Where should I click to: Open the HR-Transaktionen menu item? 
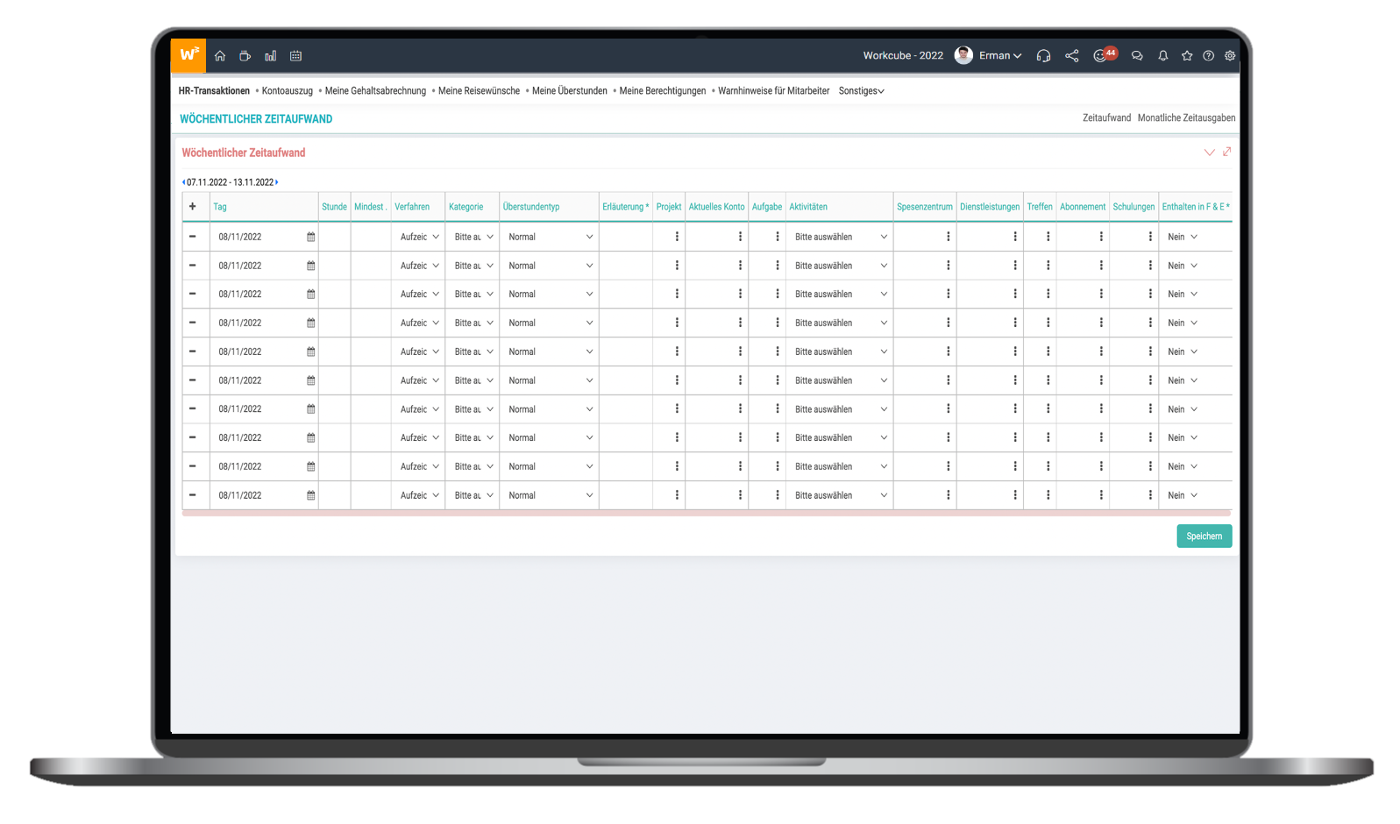214,91
